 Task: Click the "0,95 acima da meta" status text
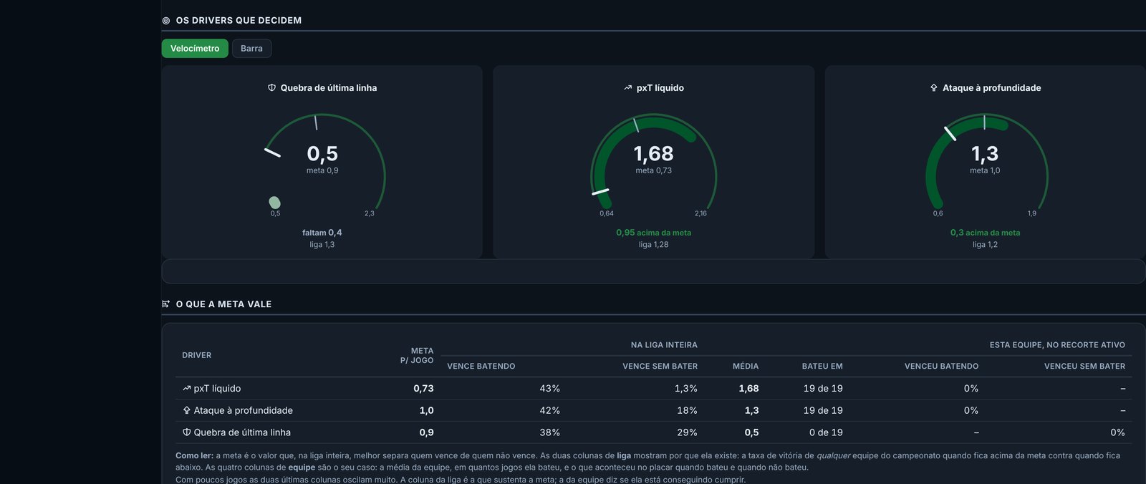654,233
